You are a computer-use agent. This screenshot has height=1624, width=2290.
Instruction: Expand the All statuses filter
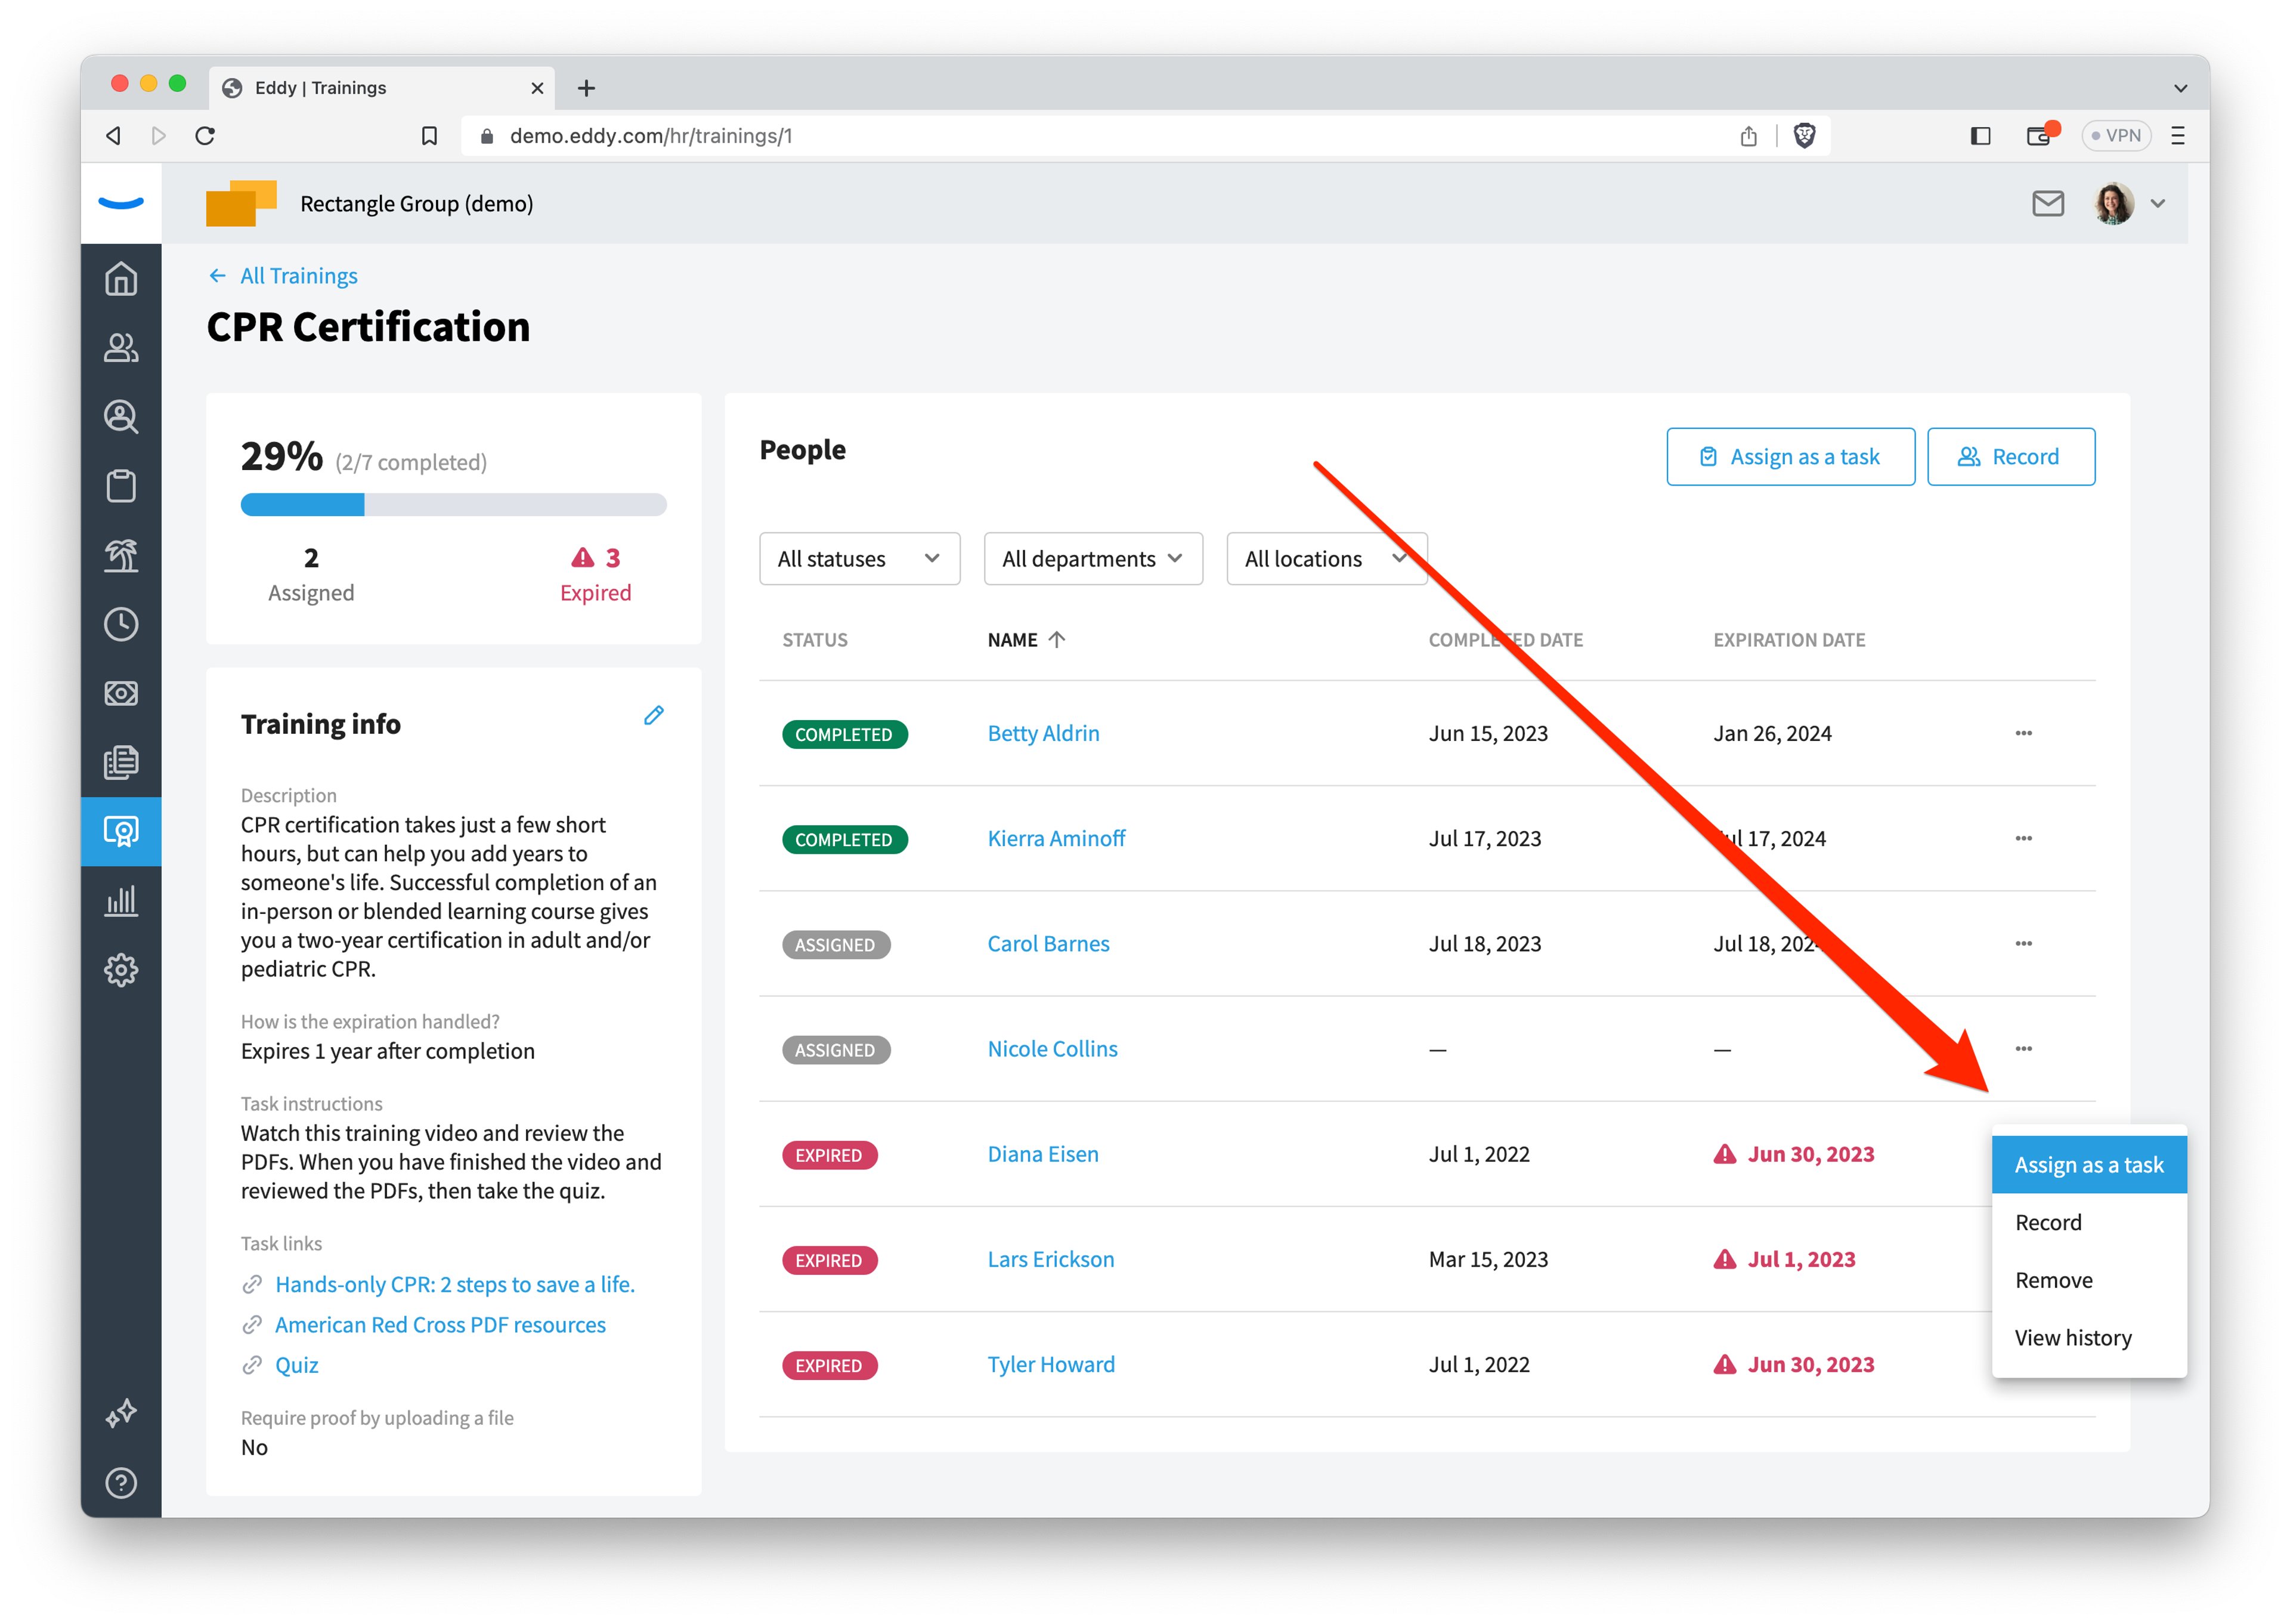(x=859, y=558)
